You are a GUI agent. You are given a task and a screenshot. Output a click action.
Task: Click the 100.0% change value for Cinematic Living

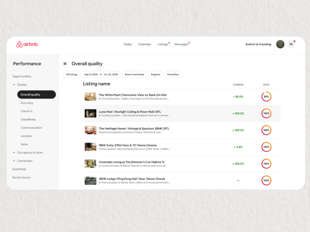point(238,164)
